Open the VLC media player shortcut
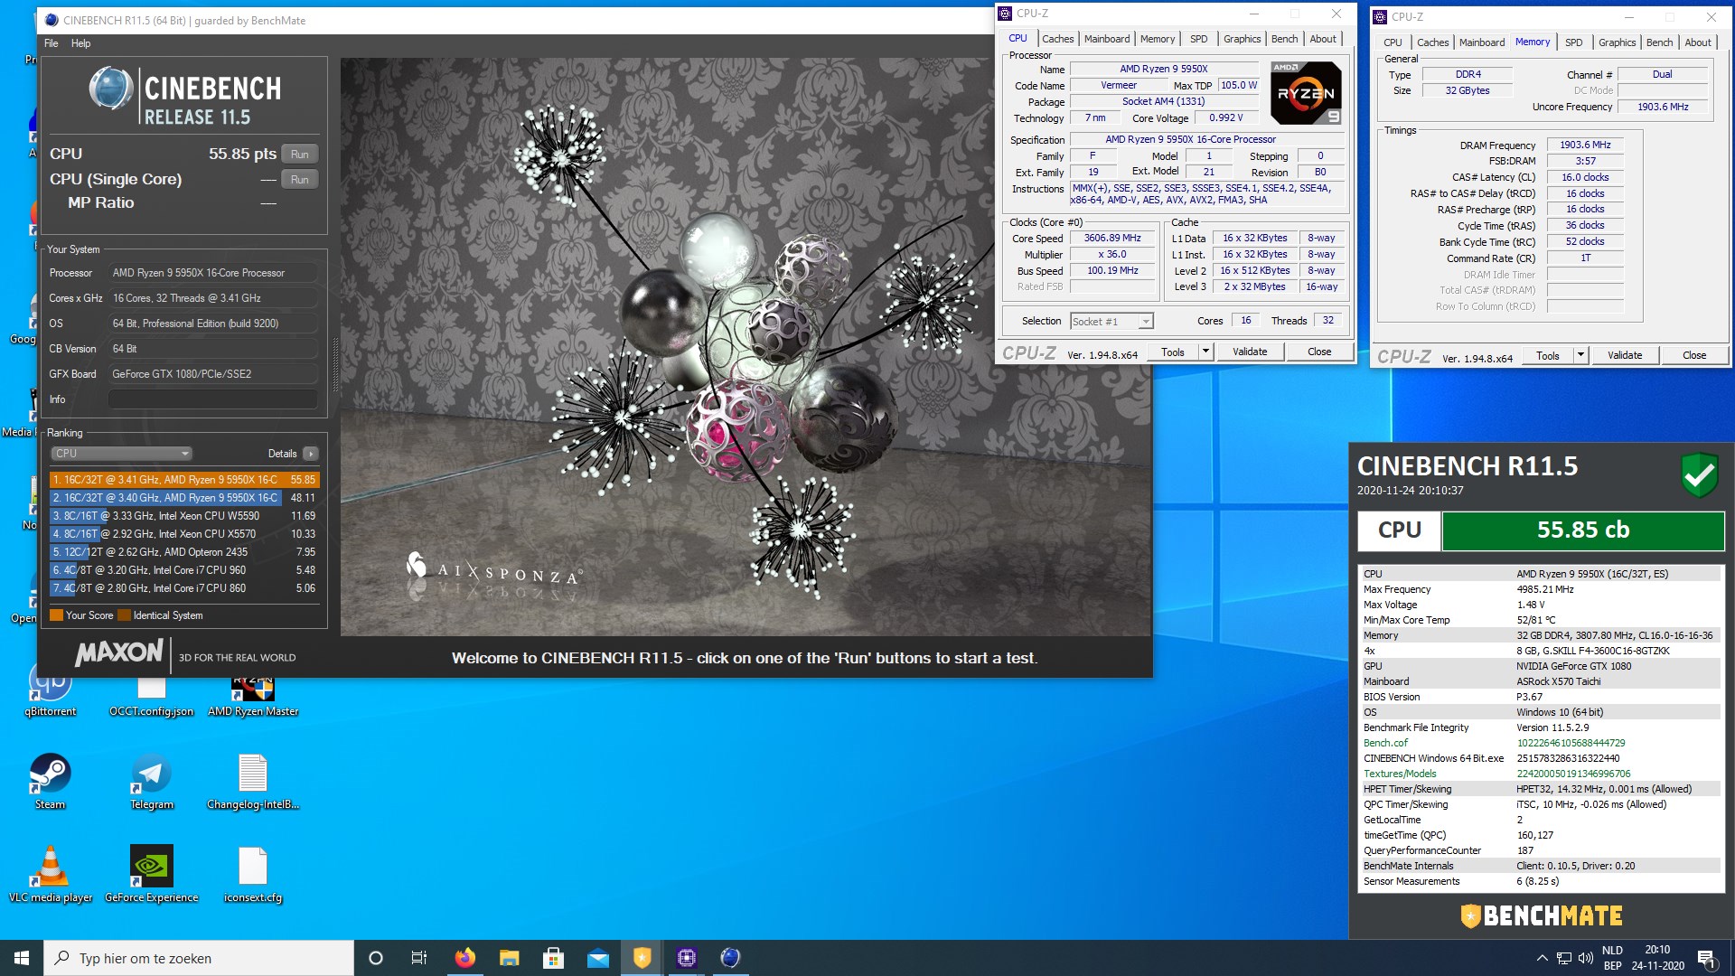 (x=51, y=875)
